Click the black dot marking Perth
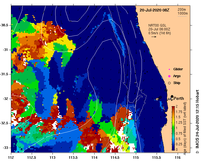This screenshot has width=202, height=162. click(172, 96)
